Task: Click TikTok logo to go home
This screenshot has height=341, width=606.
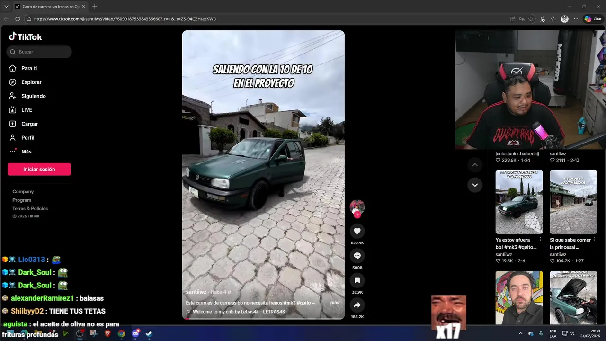Action: [x=26, y=37]
